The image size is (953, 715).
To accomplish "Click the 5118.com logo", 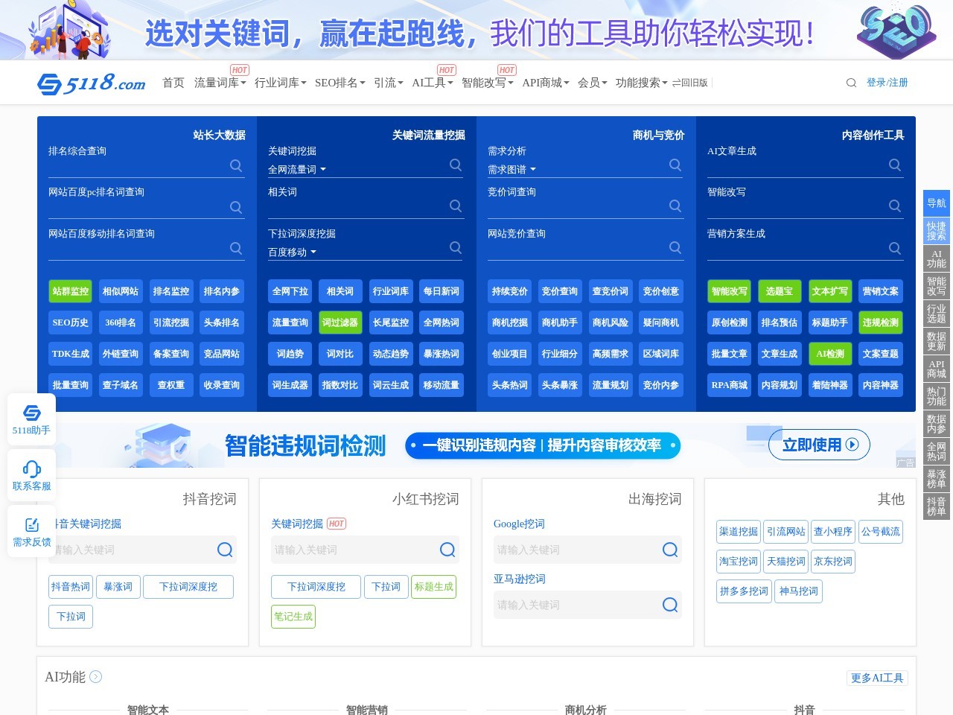I will 91,83.
